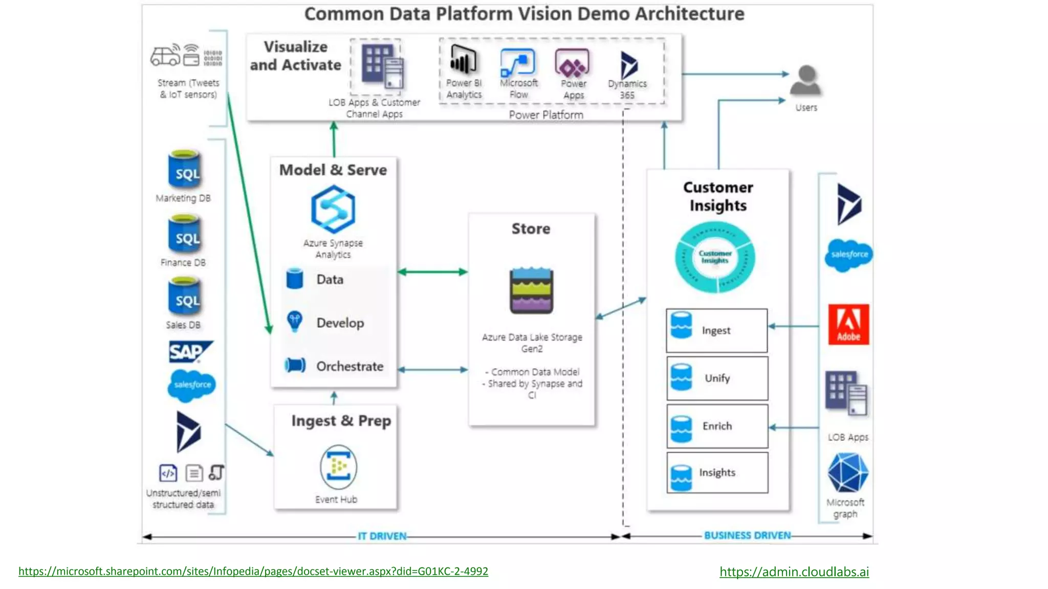Click the Event Hub icon
The width and height of the screenshot is (1048, 589).
pyautogui.click(x=338, y=467)
